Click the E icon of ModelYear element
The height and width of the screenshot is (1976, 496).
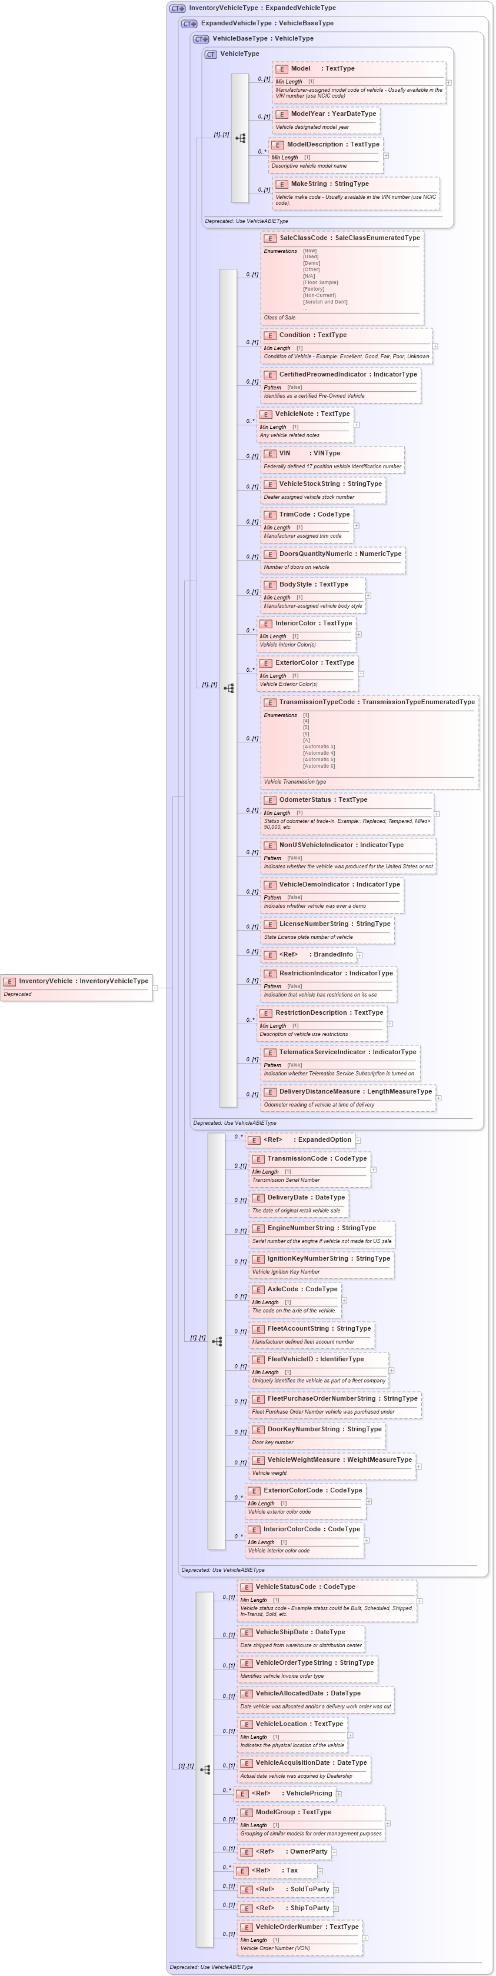click(x=282, y=114)
